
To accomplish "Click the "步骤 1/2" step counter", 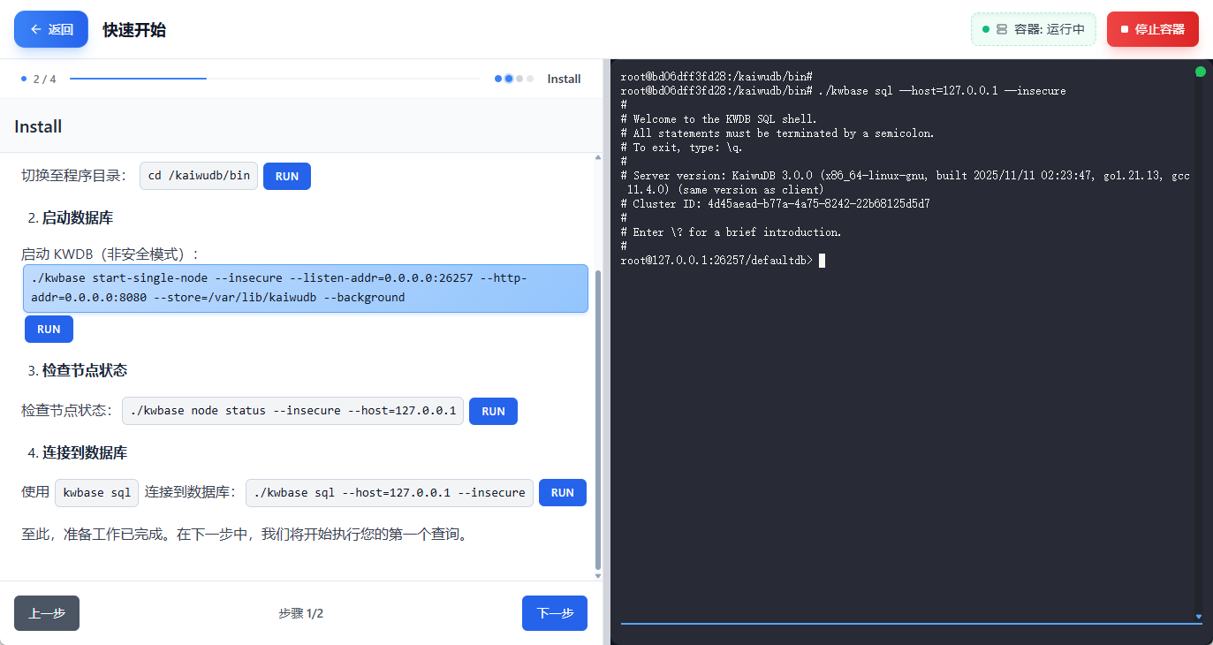I will 300,613.
